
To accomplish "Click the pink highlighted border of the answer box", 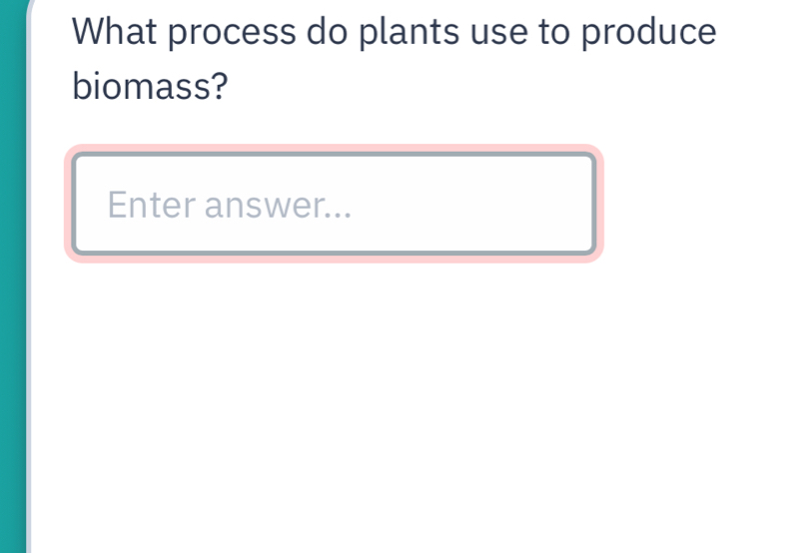I will [x=335, y=150].
